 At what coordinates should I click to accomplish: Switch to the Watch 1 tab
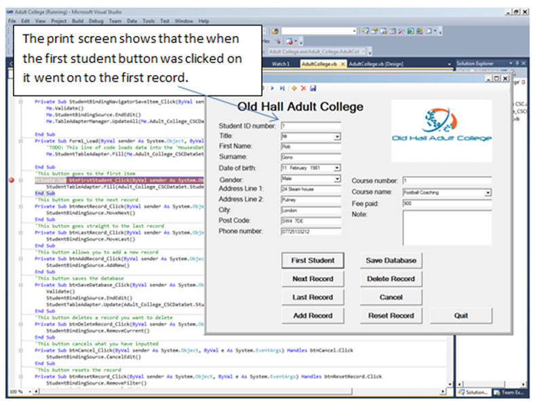pyautogui.click(x=281, y=64)
